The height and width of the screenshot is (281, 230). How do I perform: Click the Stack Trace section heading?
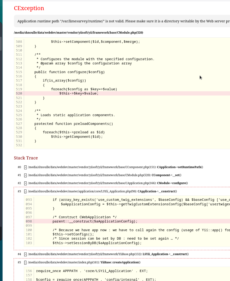coord(26,158)
